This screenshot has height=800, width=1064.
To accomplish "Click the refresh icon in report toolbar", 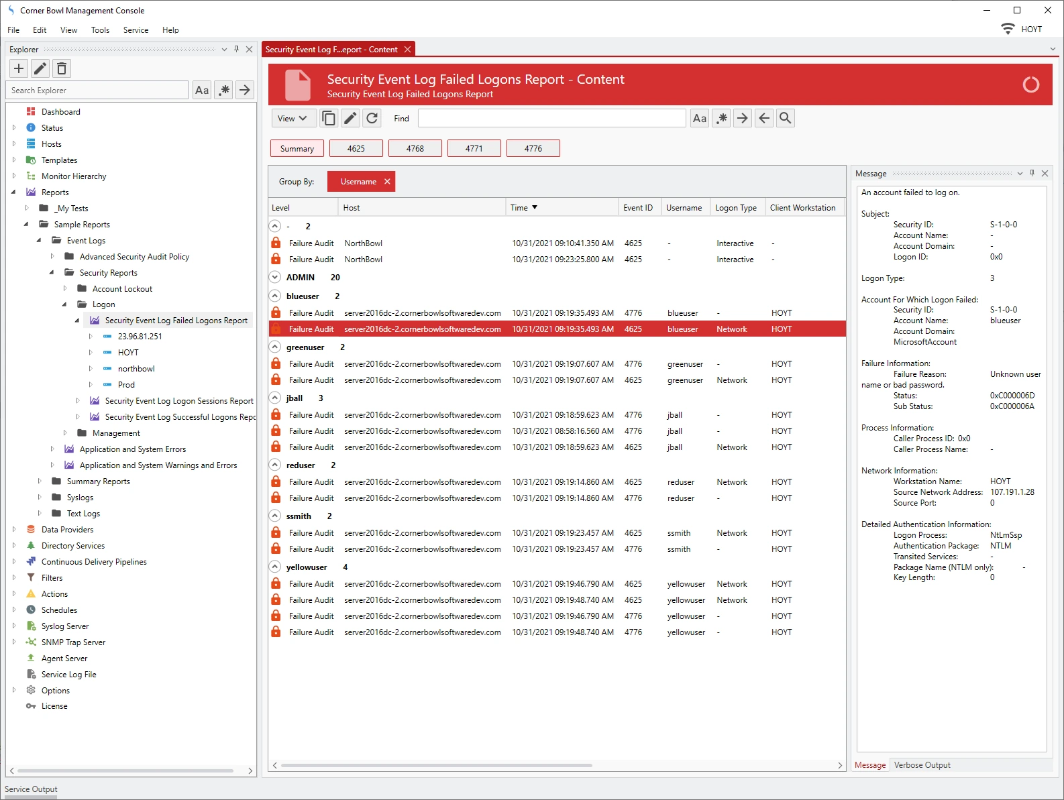I will (372, 119).
